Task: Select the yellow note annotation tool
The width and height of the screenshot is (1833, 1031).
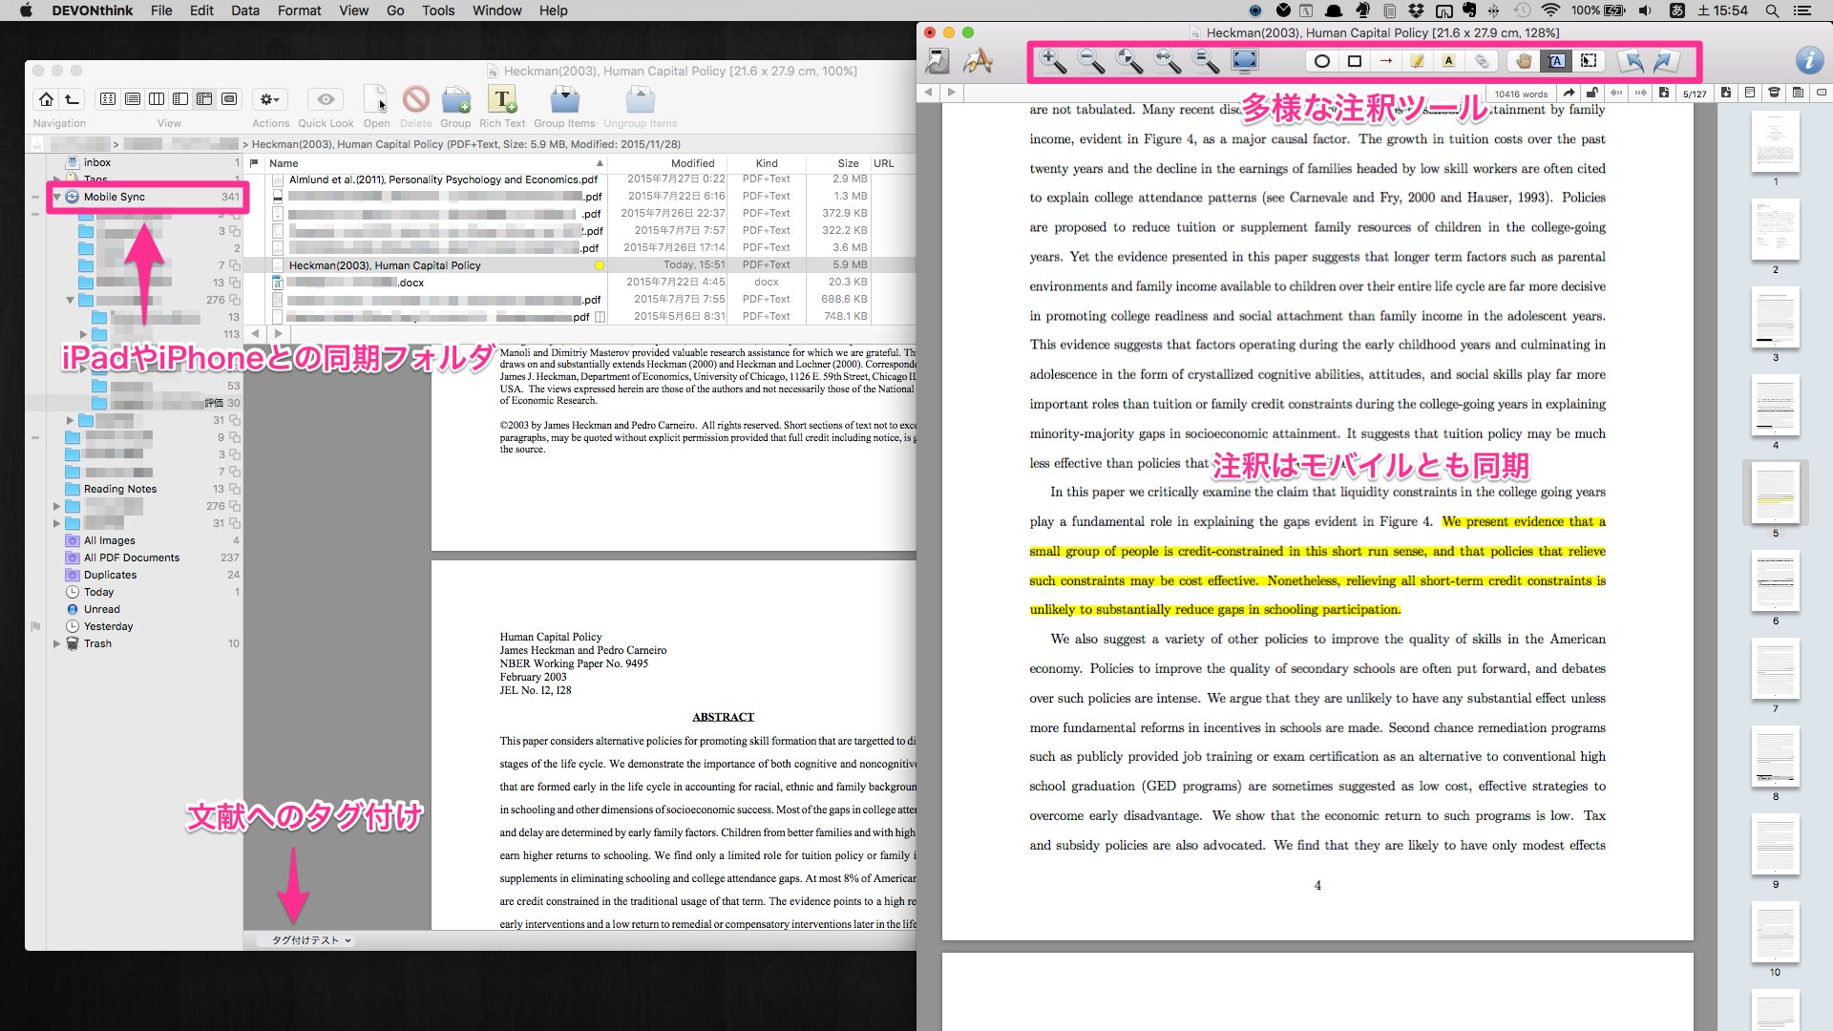Action: click(1418, 61)
